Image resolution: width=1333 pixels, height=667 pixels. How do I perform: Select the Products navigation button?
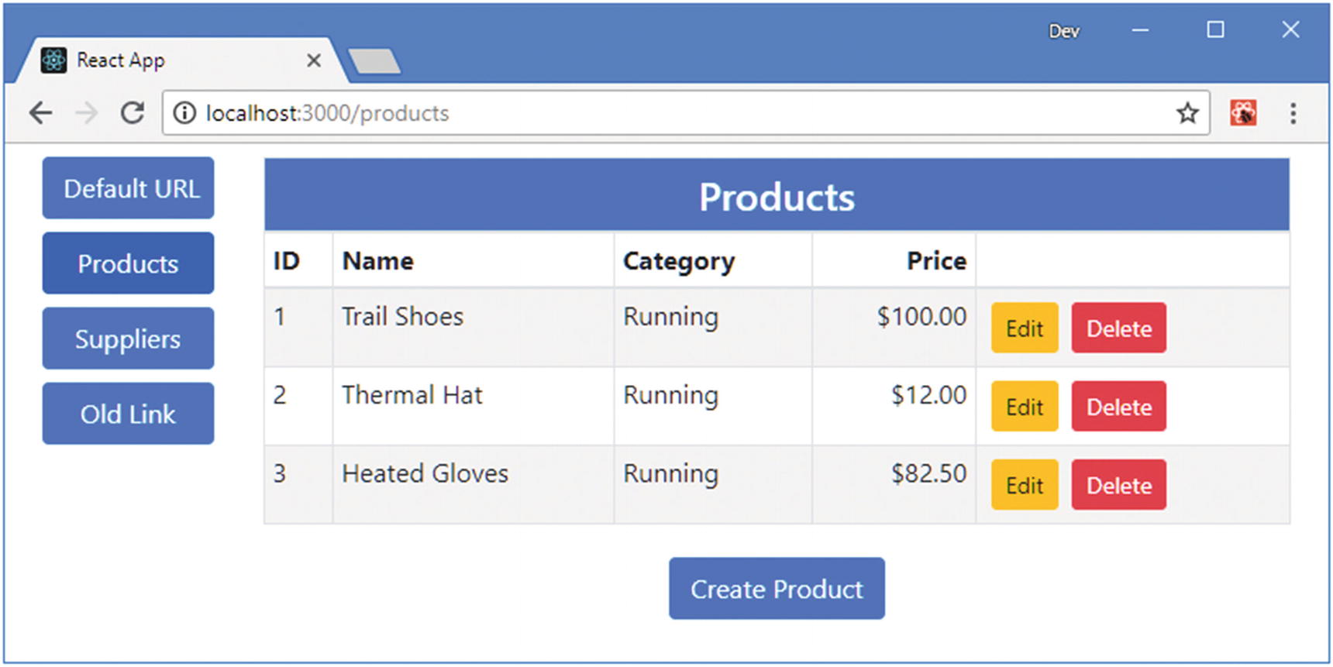tap(128, 263)
